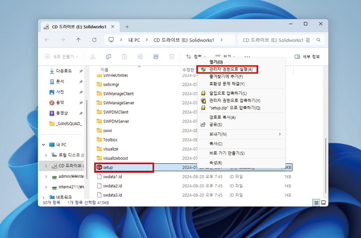The width and height of the screenshot is (361, 238).
Task: Choose 알집으로 압축하기(L)
Action: click(241, 93)
